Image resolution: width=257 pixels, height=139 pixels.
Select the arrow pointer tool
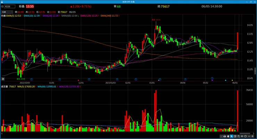232,136
